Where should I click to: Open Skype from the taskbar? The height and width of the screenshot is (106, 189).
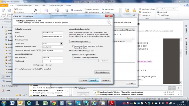click(x=79, y=103)
